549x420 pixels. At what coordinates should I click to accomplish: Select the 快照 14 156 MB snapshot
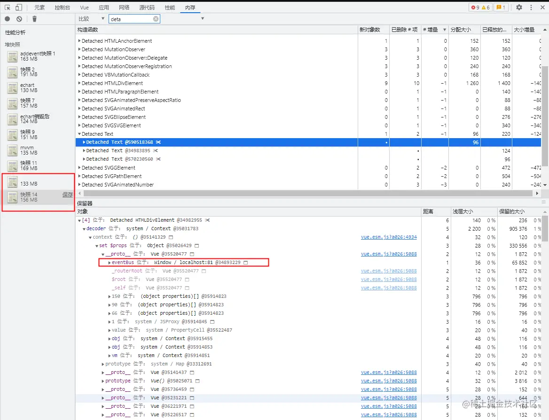(x=38, y=197)
